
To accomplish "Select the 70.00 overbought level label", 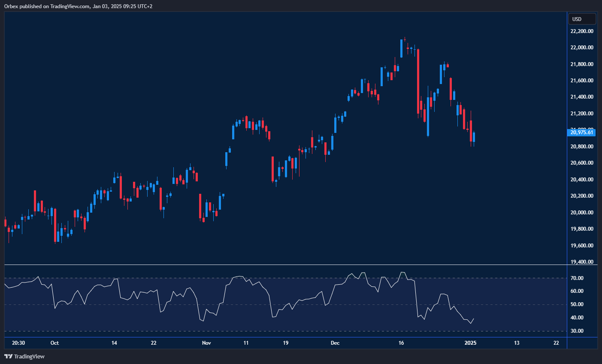I will (x=577, y=278).
